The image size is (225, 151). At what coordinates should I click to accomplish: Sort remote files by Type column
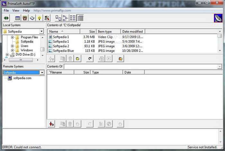click(x=106, y=72)
